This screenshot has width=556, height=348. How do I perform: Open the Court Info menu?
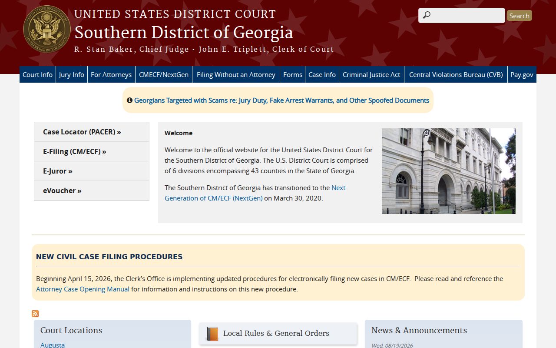pos(38,74)
